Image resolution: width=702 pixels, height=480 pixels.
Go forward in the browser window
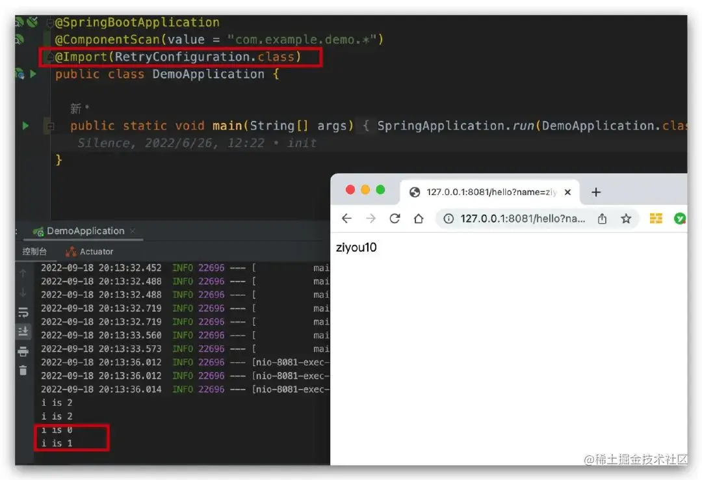coord(370,219)
